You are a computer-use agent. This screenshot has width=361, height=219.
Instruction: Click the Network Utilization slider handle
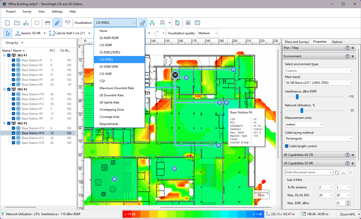click(302, 110)
